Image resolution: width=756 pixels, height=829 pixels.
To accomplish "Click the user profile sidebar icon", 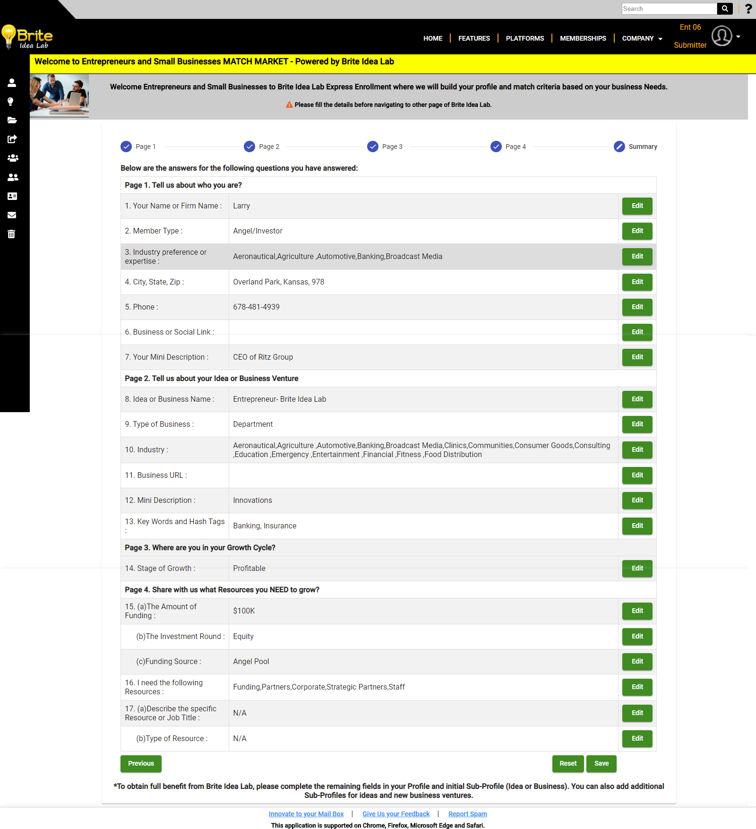I will 12,83.
